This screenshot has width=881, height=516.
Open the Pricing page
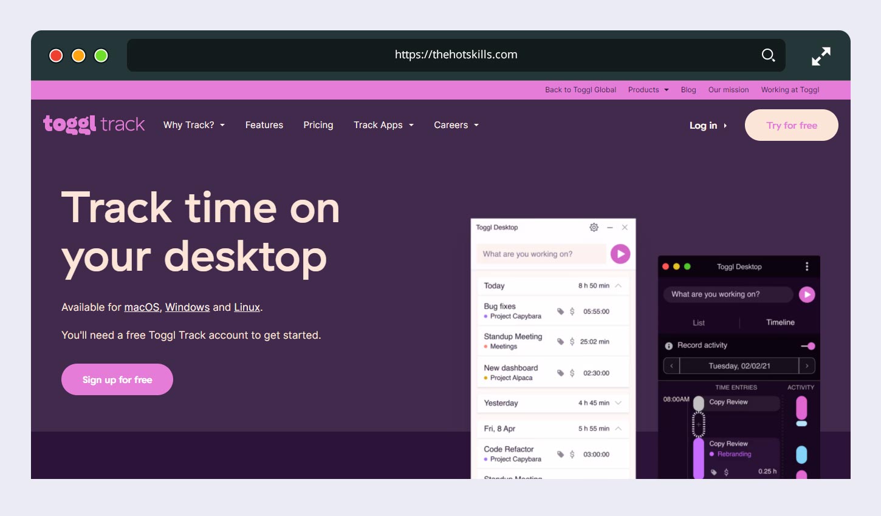click(318, 125)
